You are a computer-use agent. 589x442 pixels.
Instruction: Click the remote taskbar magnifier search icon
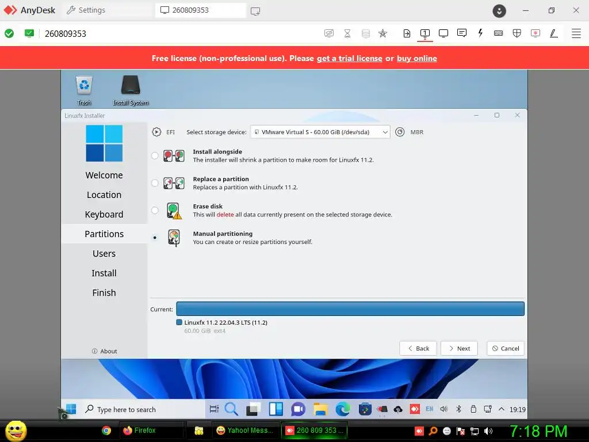[x=231, y=409]
